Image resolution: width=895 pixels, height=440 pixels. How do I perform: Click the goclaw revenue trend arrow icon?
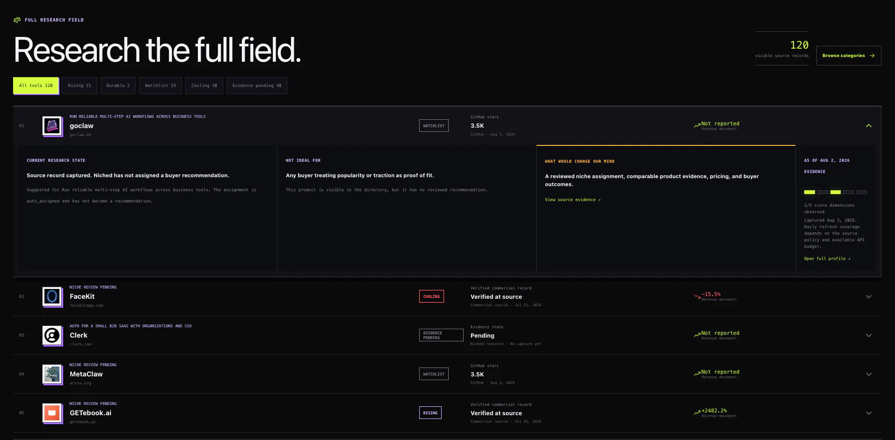pos(697,125)
